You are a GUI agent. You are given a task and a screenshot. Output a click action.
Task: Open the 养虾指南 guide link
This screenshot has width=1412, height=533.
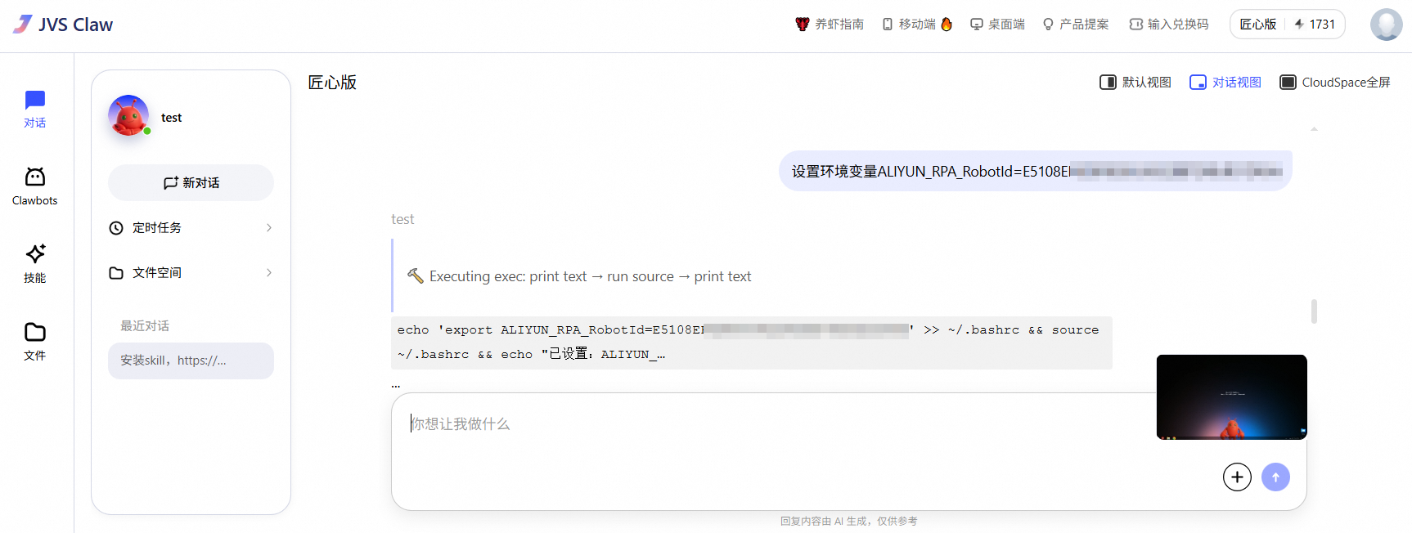point(830,25)
